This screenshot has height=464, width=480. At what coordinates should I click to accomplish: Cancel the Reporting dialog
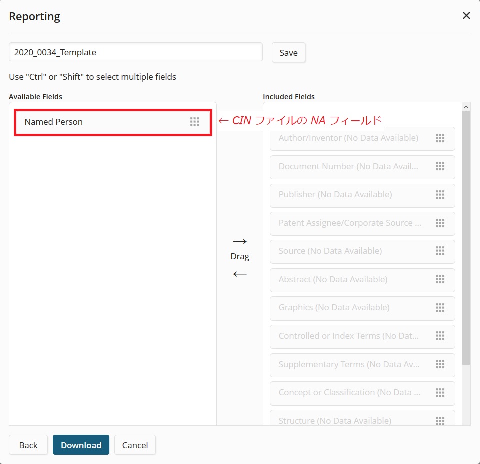tap(135, 445)
